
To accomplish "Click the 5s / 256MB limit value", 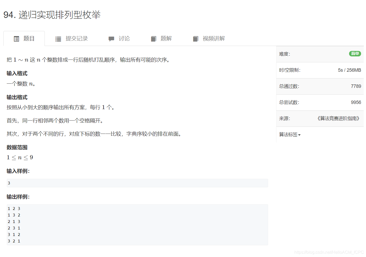I will click(x=349, y=70).
